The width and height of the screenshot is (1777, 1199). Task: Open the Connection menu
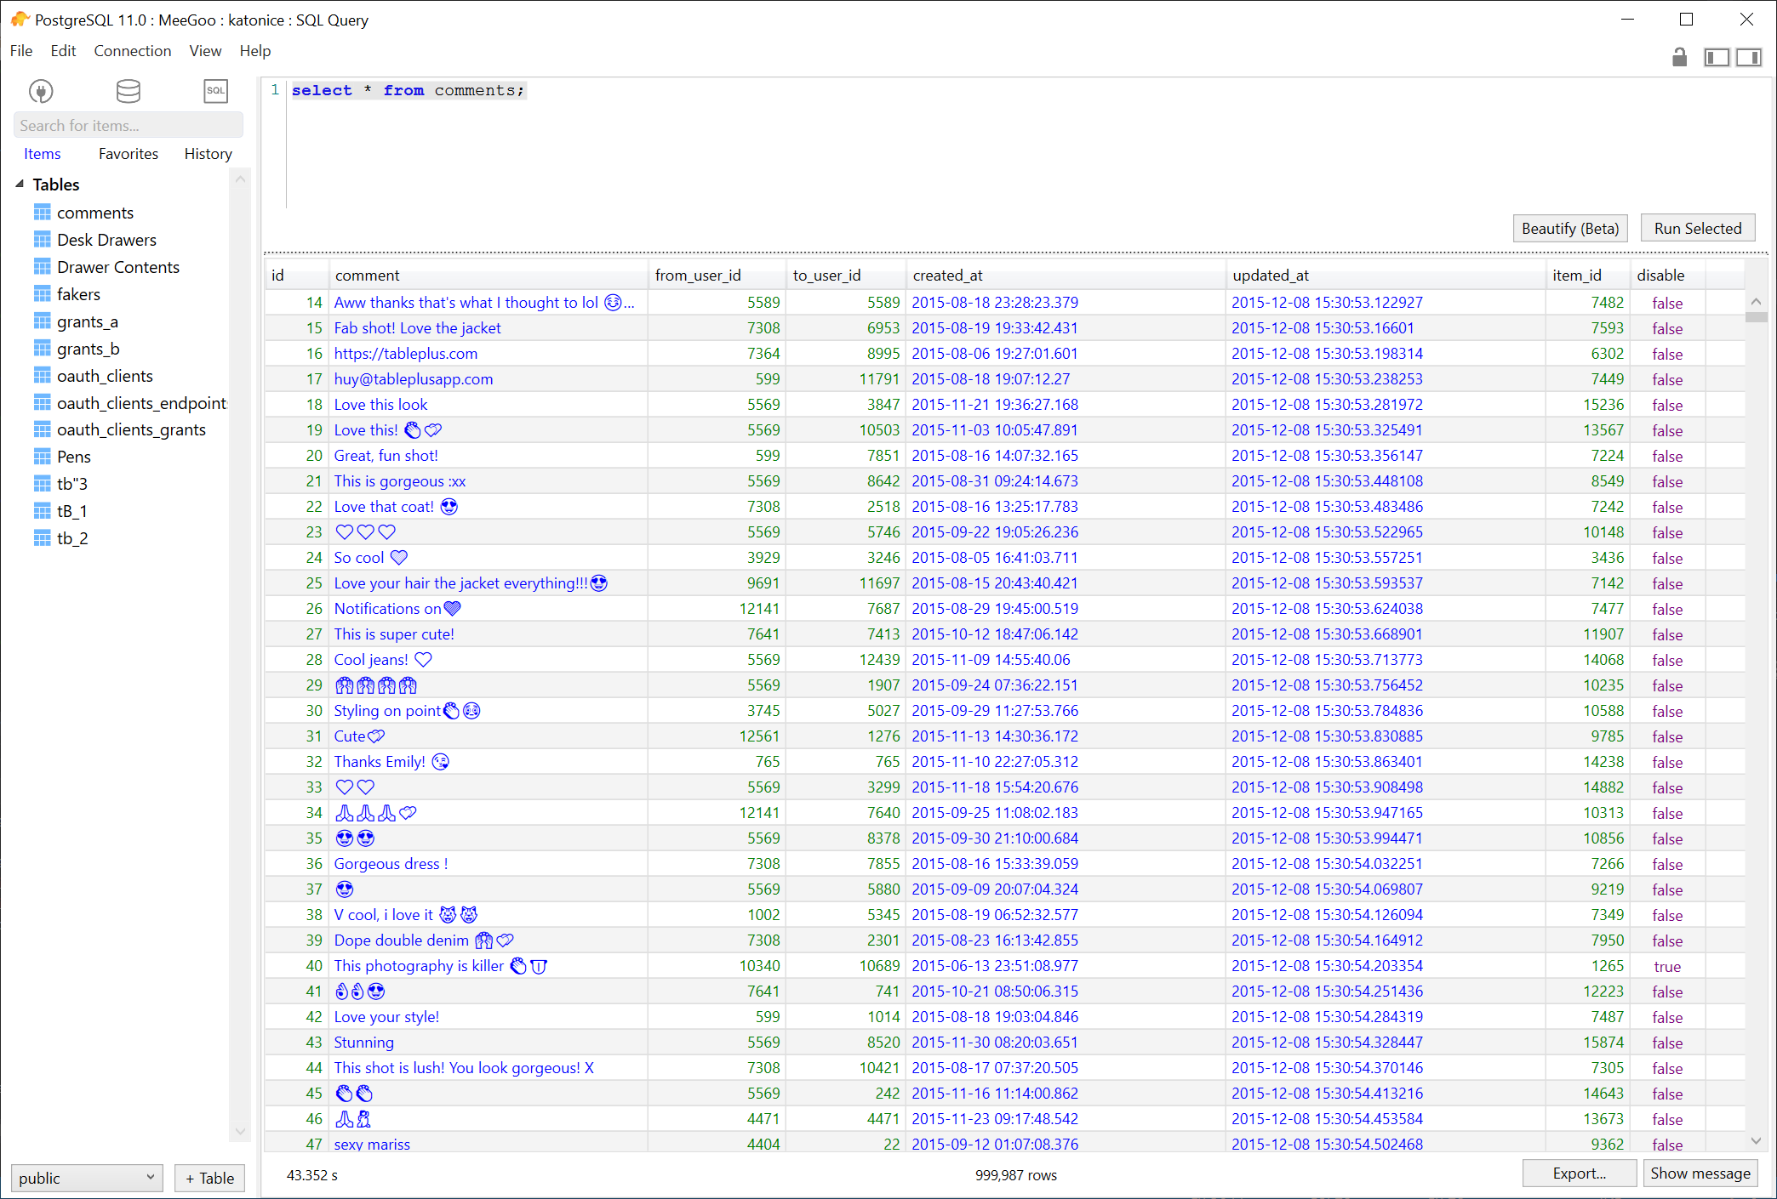coord(132,50)
